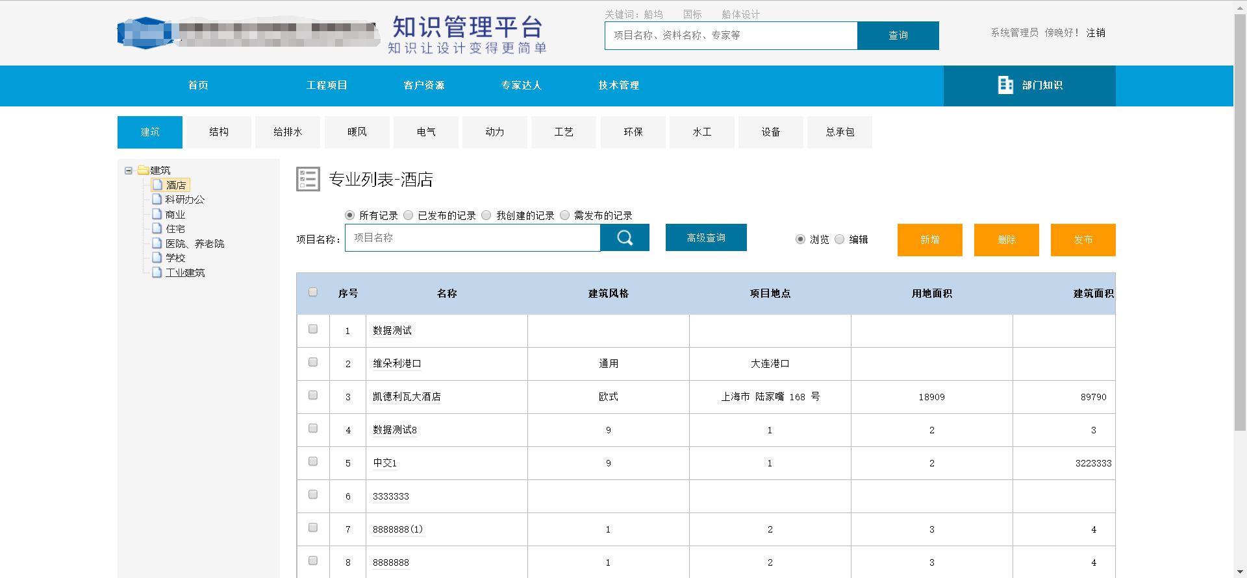Switch to 浏览 mode radio
The image size is (1247, 578).
coord(800,239)
